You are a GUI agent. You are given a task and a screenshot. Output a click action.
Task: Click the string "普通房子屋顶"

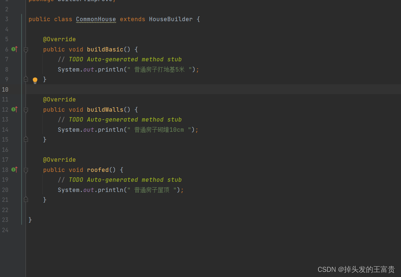[152, 190]
